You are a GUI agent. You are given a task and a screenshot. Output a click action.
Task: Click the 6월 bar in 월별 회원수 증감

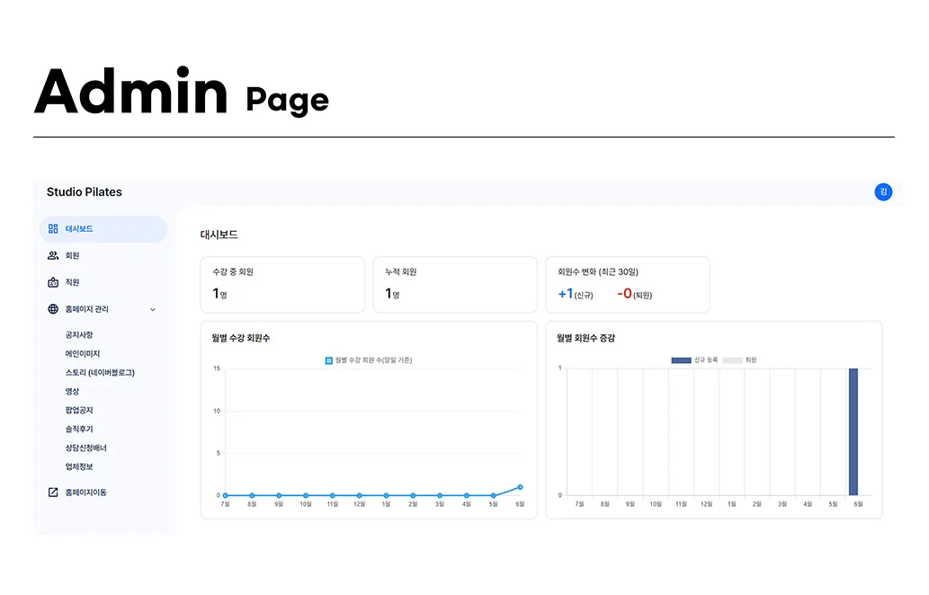pyautogui.click(x=853, y=431)
